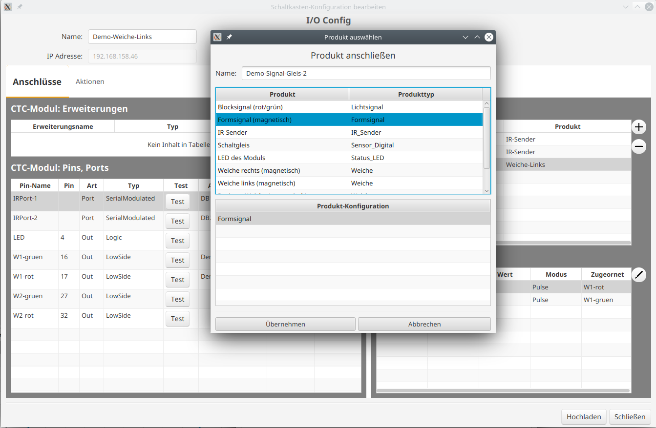Pin the main Schaltkasten-Konfiguration window
The image size is (656, 428).
pos(20,7)
